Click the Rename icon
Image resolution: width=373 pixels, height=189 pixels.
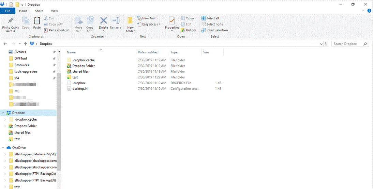[x=116, y=21]
